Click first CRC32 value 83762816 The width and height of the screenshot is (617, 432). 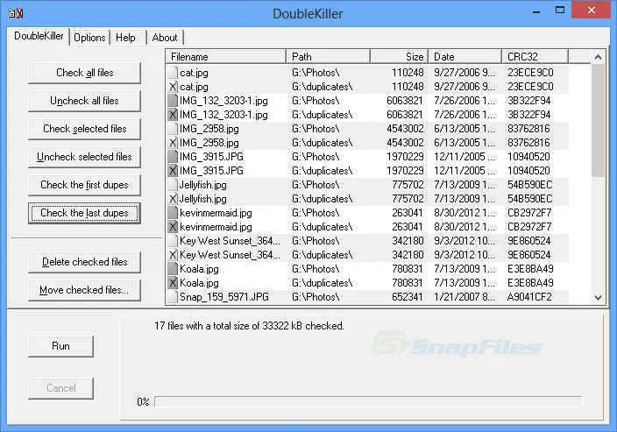coord(528,129)
